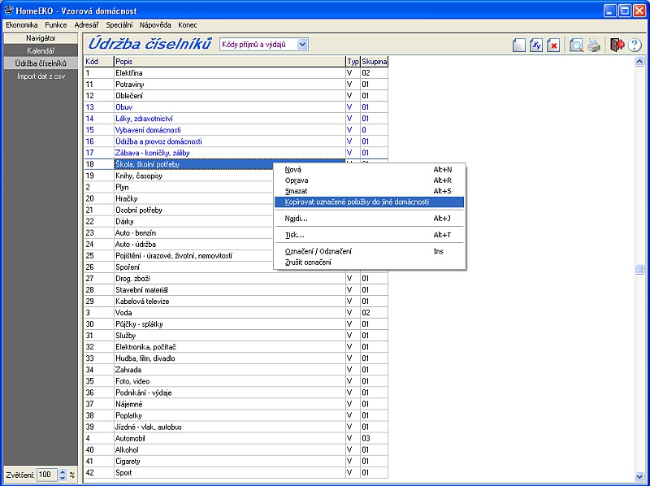
Task: Click the new record document icon
Action: 519,46
